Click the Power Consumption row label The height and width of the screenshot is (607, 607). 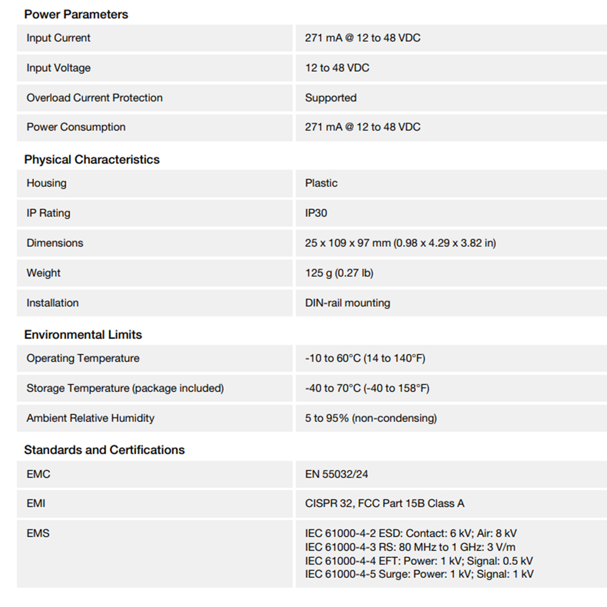(x=76, y=127)
